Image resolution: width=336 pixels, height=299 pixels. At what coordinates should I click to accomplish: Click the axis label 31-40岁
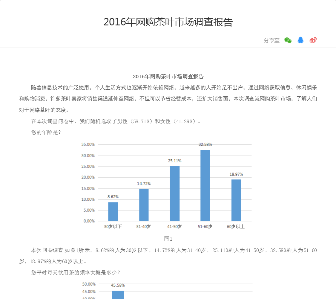(x=143, y=227)
